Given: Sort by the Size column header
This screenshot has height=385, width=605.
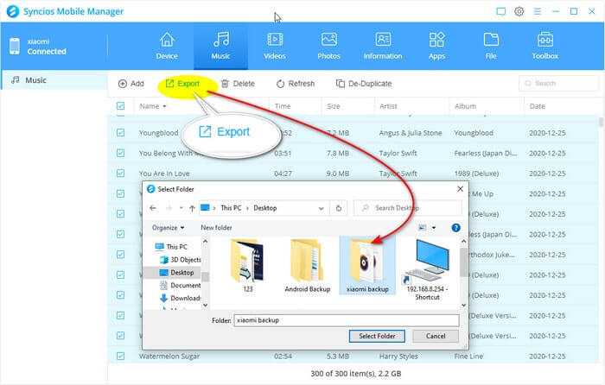Looking at the screenshot, I should 334,106.
